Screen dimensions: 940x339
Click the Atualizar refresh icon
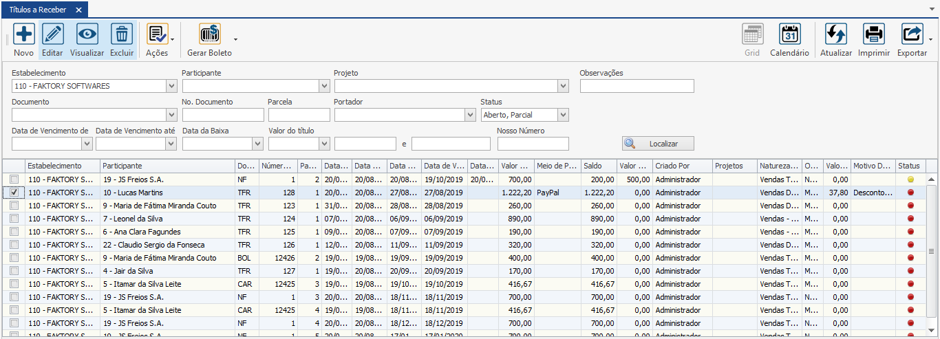(x=835, y=34)
